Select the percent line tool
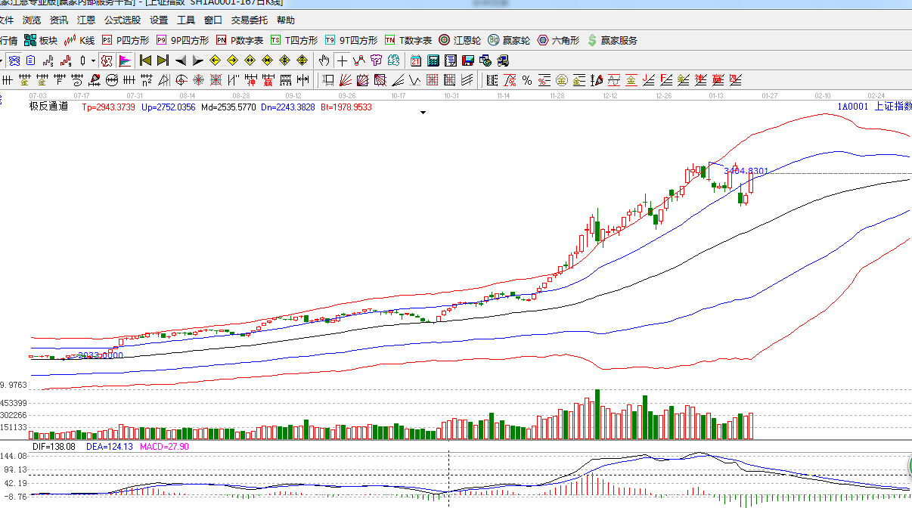This screenshot has height=508, width=912. click(x=526, y=80)
